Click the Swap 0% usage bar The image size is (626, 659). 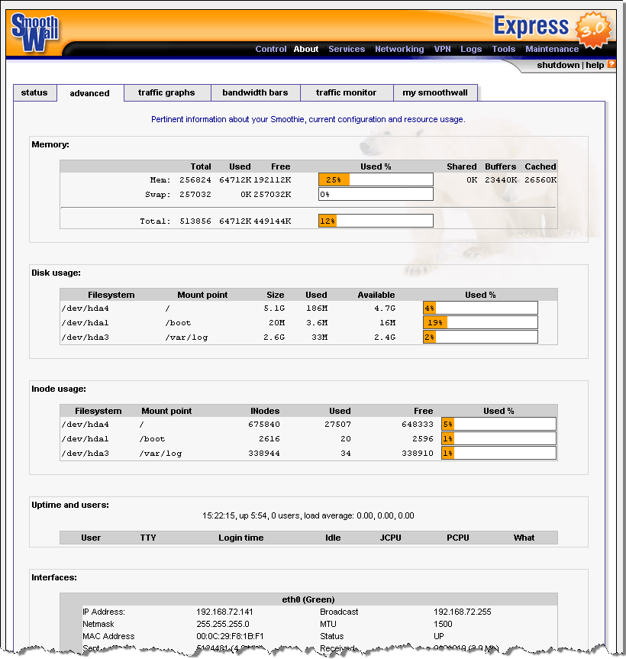click(x=376, y=194)
